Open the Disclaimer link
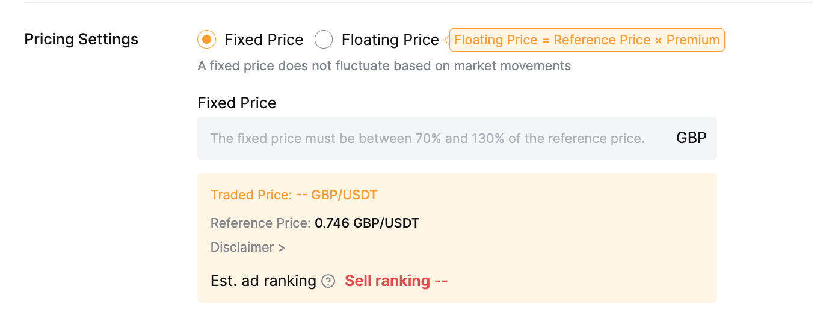This screenshot has height=328, width=835. coord(242,248)
